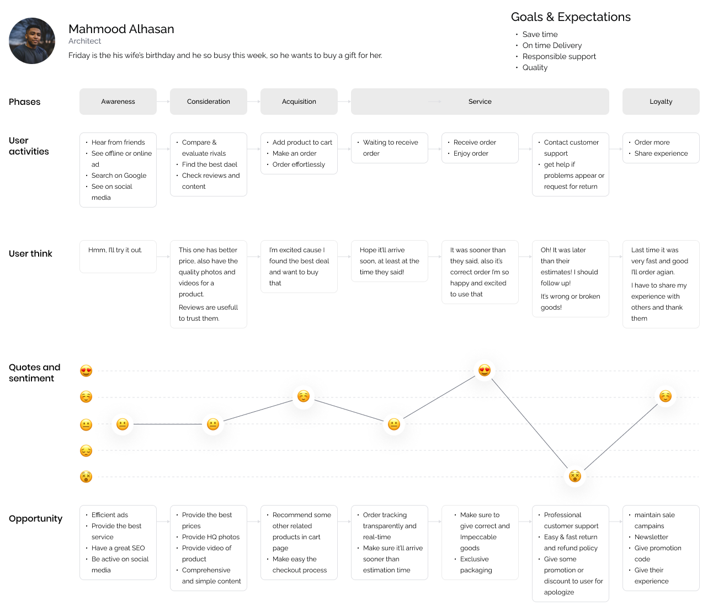
Task: Select the dizzy emoji at the chart's lowest point
Action: click(575, 476)
